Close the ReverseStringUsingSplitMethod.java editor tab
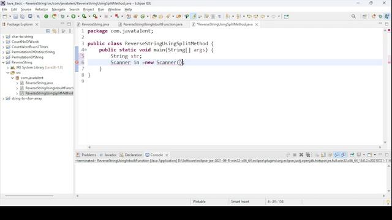392x220 pixels. coord(257,24)
